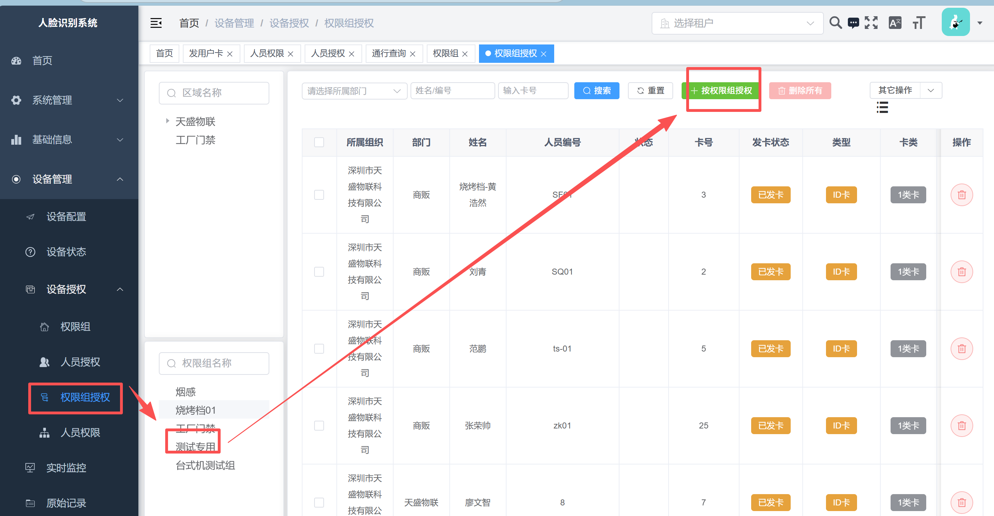Open the header search magnifier icon
This screenshot has height=516, width=994.
click(x=836, y=23)
